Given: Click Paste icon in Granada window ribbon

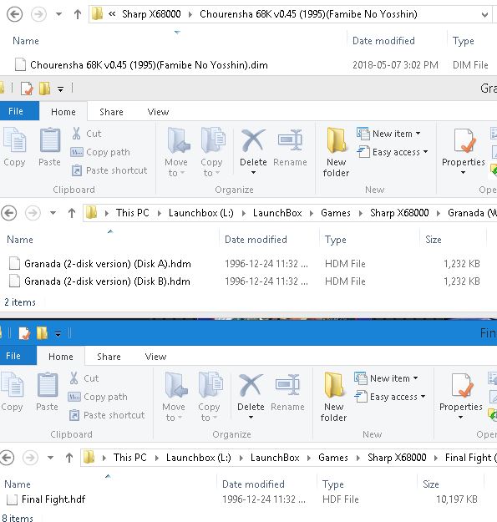Looking at the screenshot, I should point(49,147).
